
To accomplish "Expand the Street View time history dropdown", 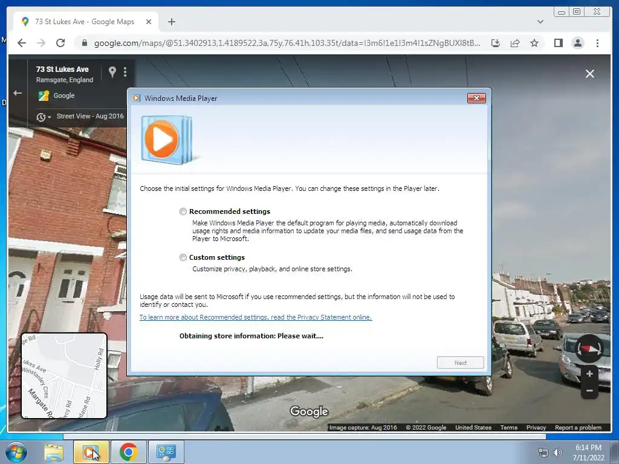I will pyautogui.click(x=44, y=117).
